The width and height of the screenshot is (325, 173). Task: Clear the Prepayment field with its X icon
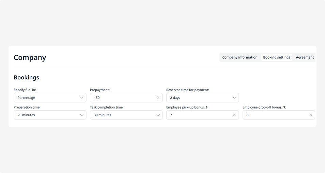[x=158, y=98]
